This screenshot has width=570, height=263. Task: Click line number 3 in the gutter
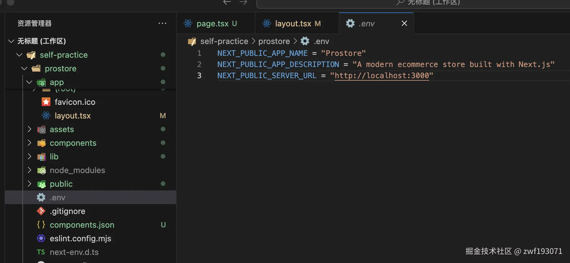pos(199,75)
